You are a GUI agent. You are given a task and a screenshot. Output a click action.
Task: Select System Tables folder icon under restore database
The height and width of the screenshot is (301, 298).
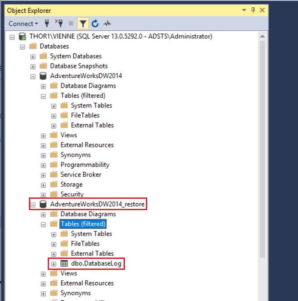click(x=64, y=234)
